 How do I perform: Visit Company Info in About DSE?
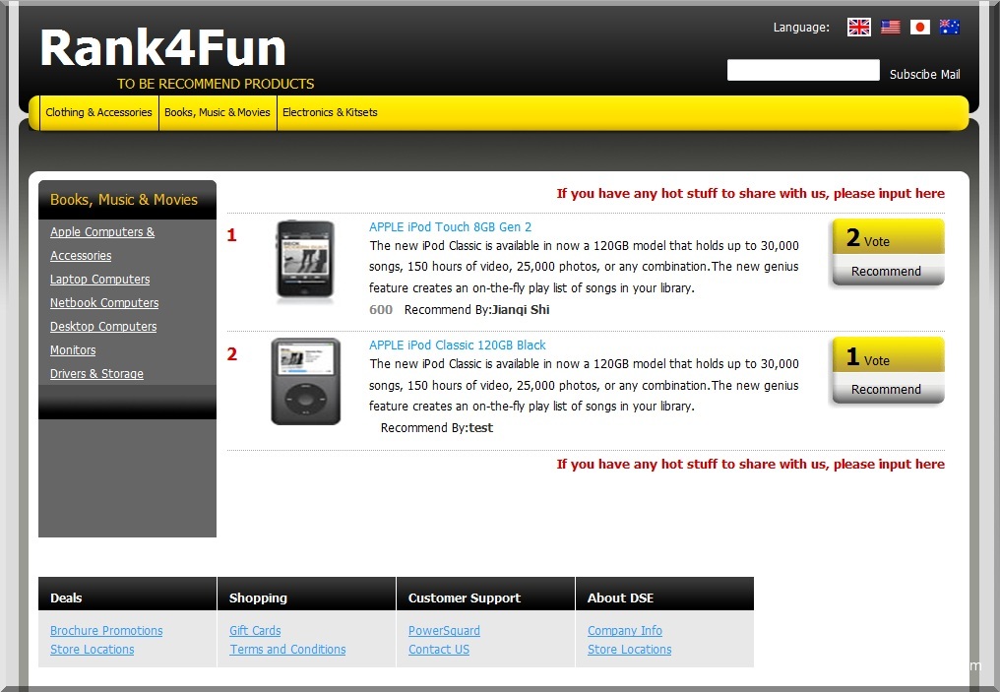624,631
